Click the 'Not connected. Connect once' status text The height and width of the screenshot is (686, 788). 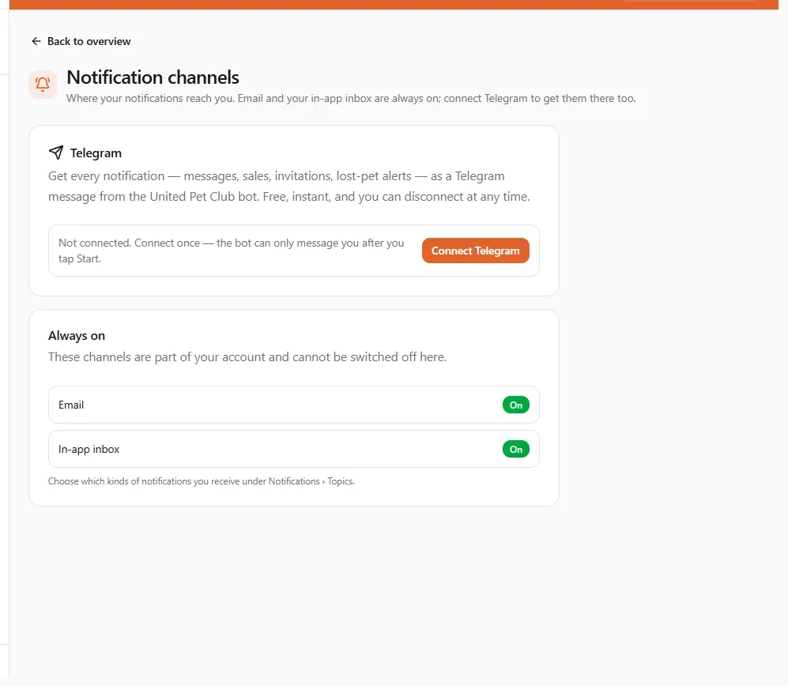231,251
